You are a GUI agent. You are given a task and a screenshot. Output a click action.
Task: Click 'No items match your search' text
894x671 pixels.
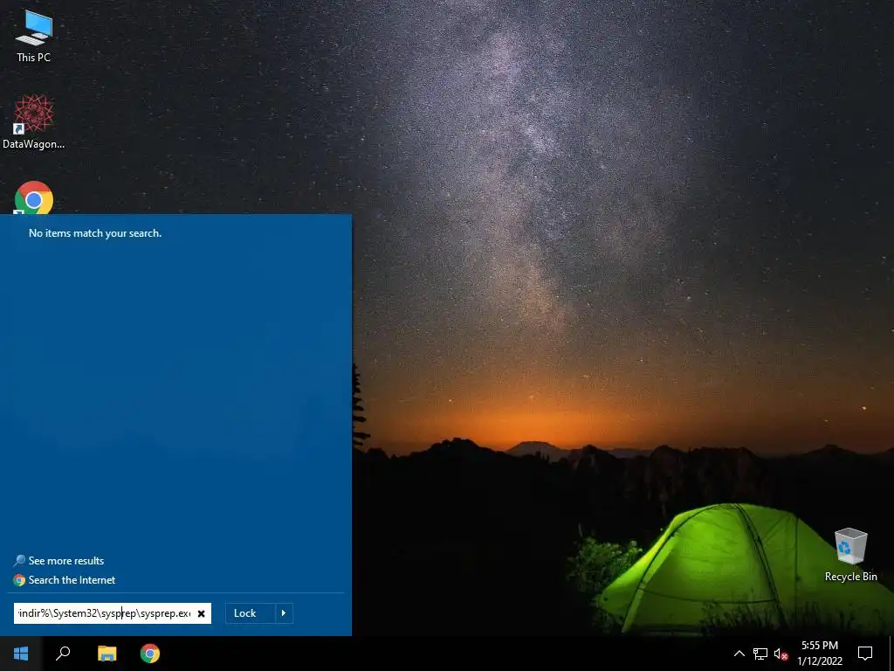point(95,232)
